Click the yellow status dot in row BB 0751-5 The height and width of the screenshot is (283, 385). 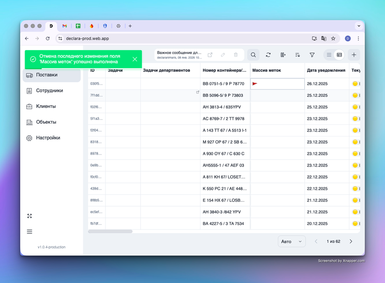(355, 84)
